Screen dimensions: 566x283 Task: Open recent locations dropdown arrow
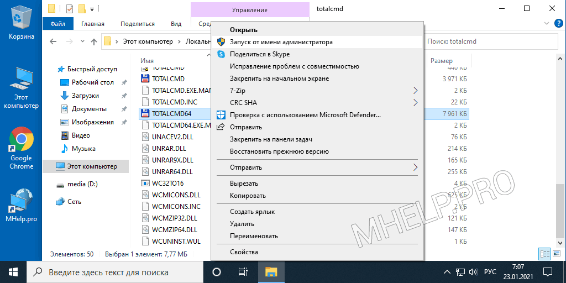(x=83, y=41)
